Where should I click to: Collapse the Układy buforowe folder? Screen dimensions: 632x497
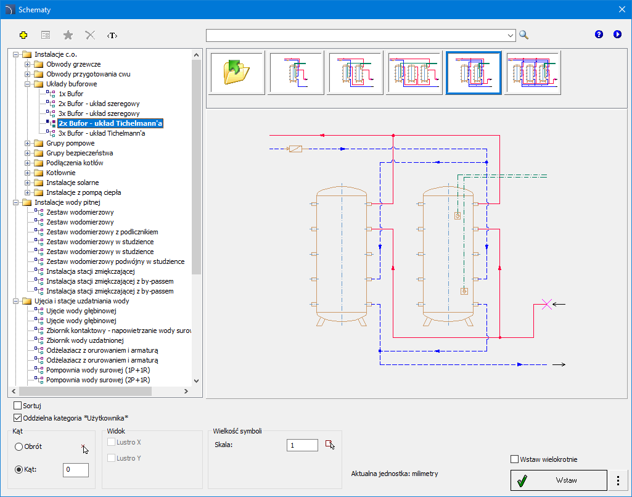[27, 84]
